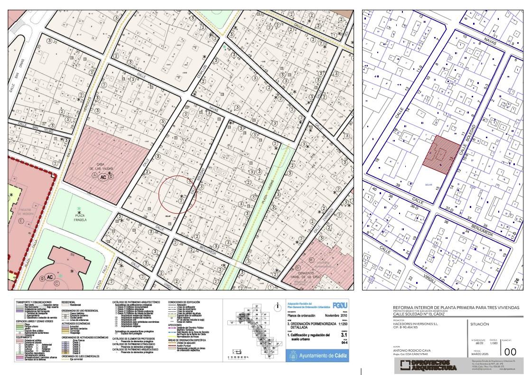531x375 pixels.
Task: Click the PGOU logo in the legend
Action: [339, 305]
